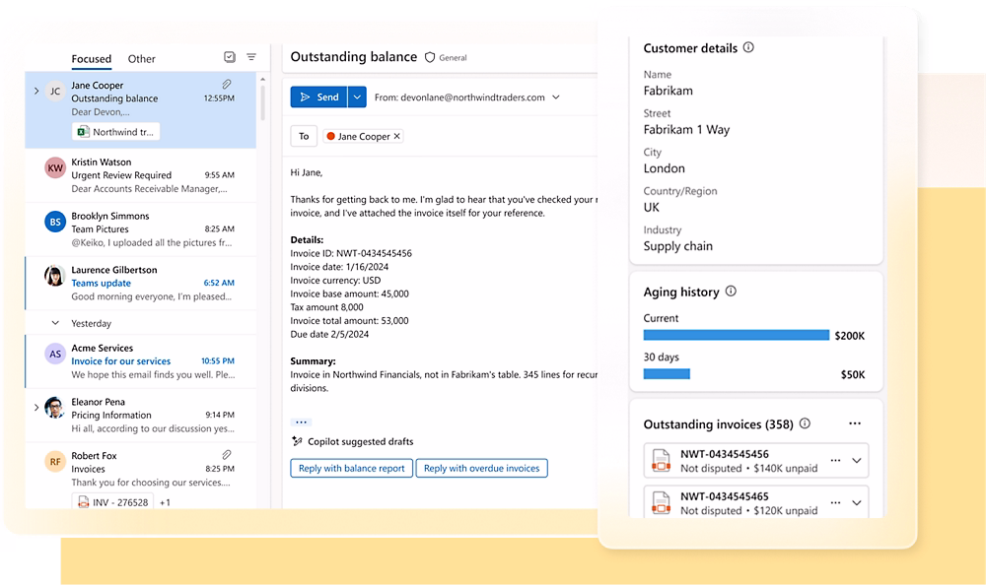Click the Copilot suggested drafts sparkle icon
Viewport: 986px width, 585px height.
[298, 441]
